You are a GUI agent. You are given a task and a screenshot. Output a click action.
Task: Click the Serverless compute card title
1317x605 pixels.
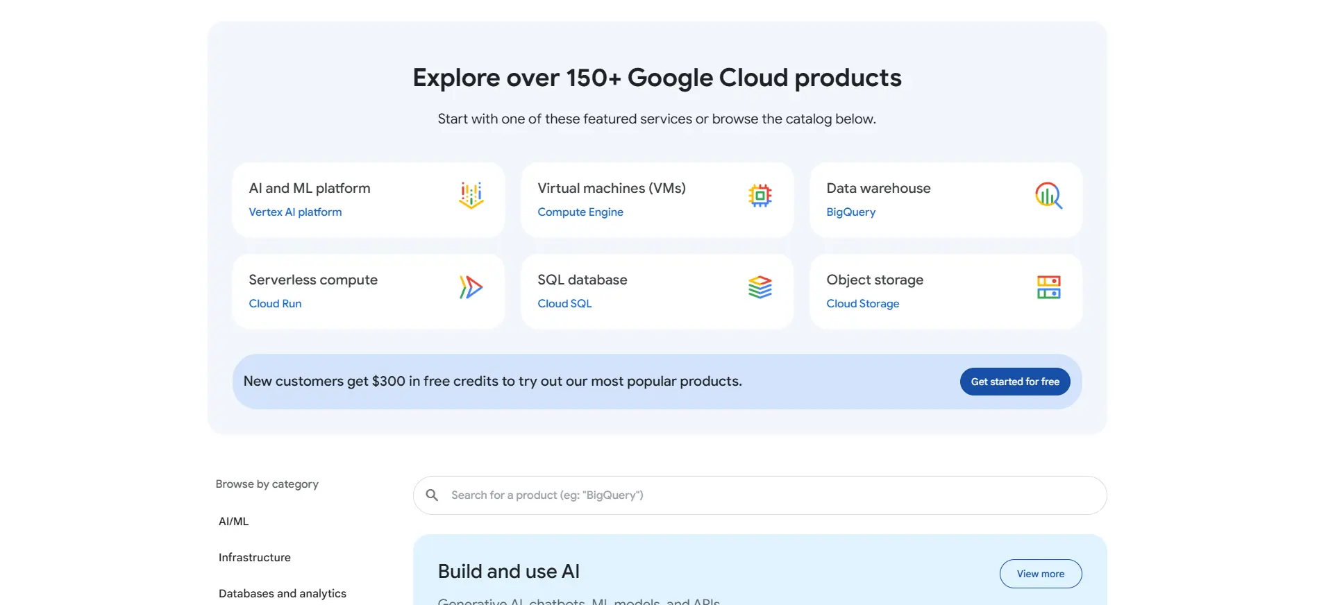(x=313, y=280)
